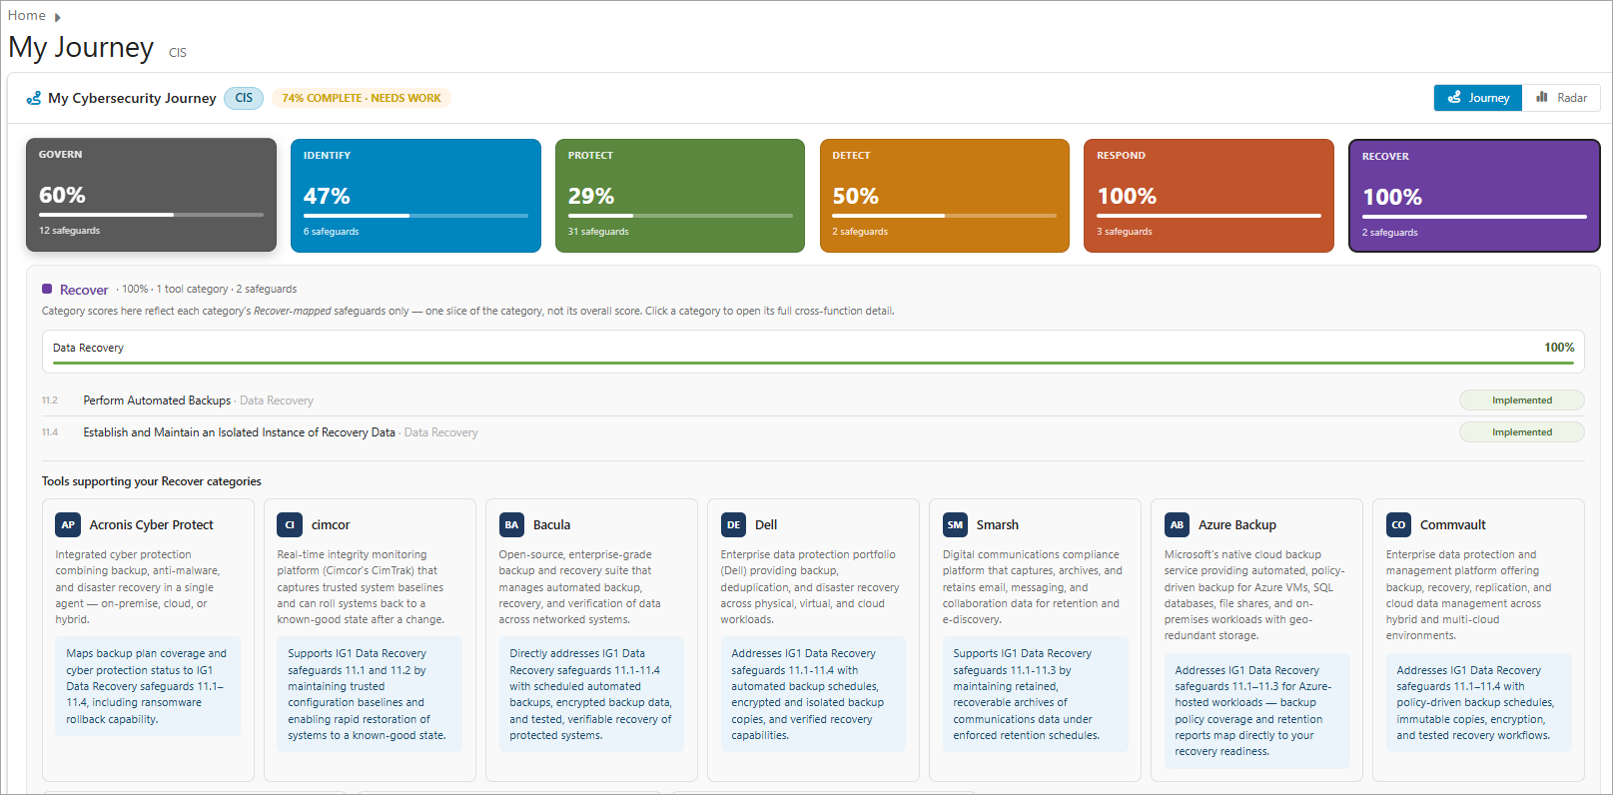This screenshot has width=1613, height=795.
Task: Click the journey icon beside My Cybersecurity Journey
Action: 34,98
